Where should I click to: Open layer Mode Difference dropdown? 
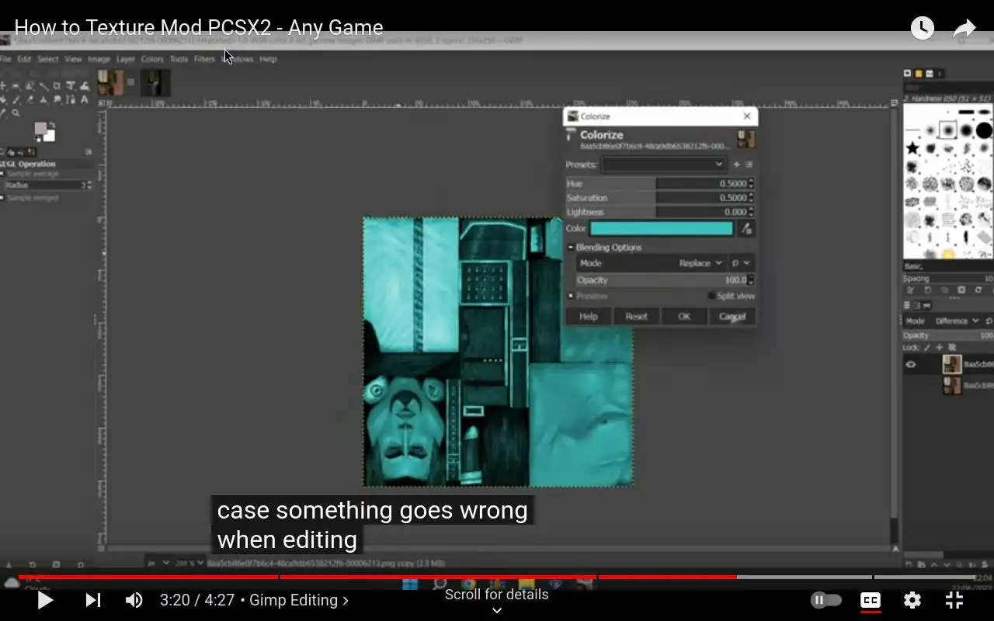(955, 321)
